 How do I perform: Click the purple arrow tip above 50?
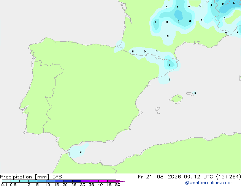(x=121, y=181)
